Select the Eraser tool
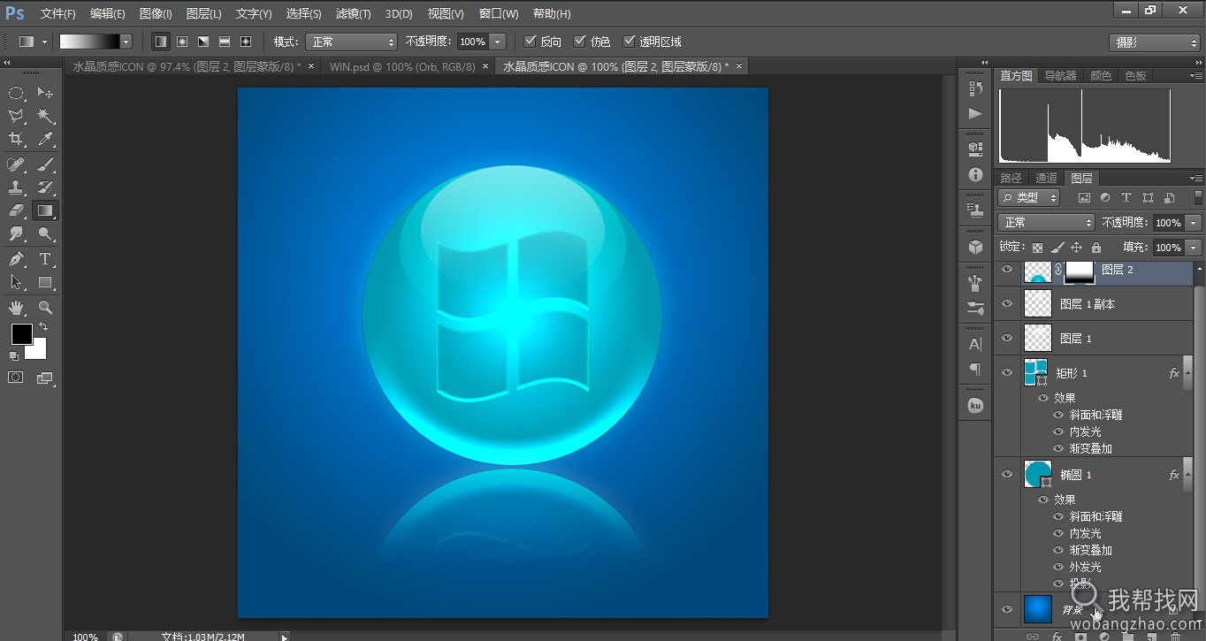The height and width of the screenshot is (641, 1206). [x=17, y=210]
